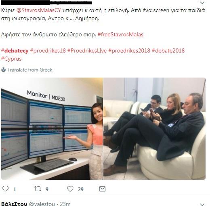View the Monitor MD230 photo

point(52,128)
